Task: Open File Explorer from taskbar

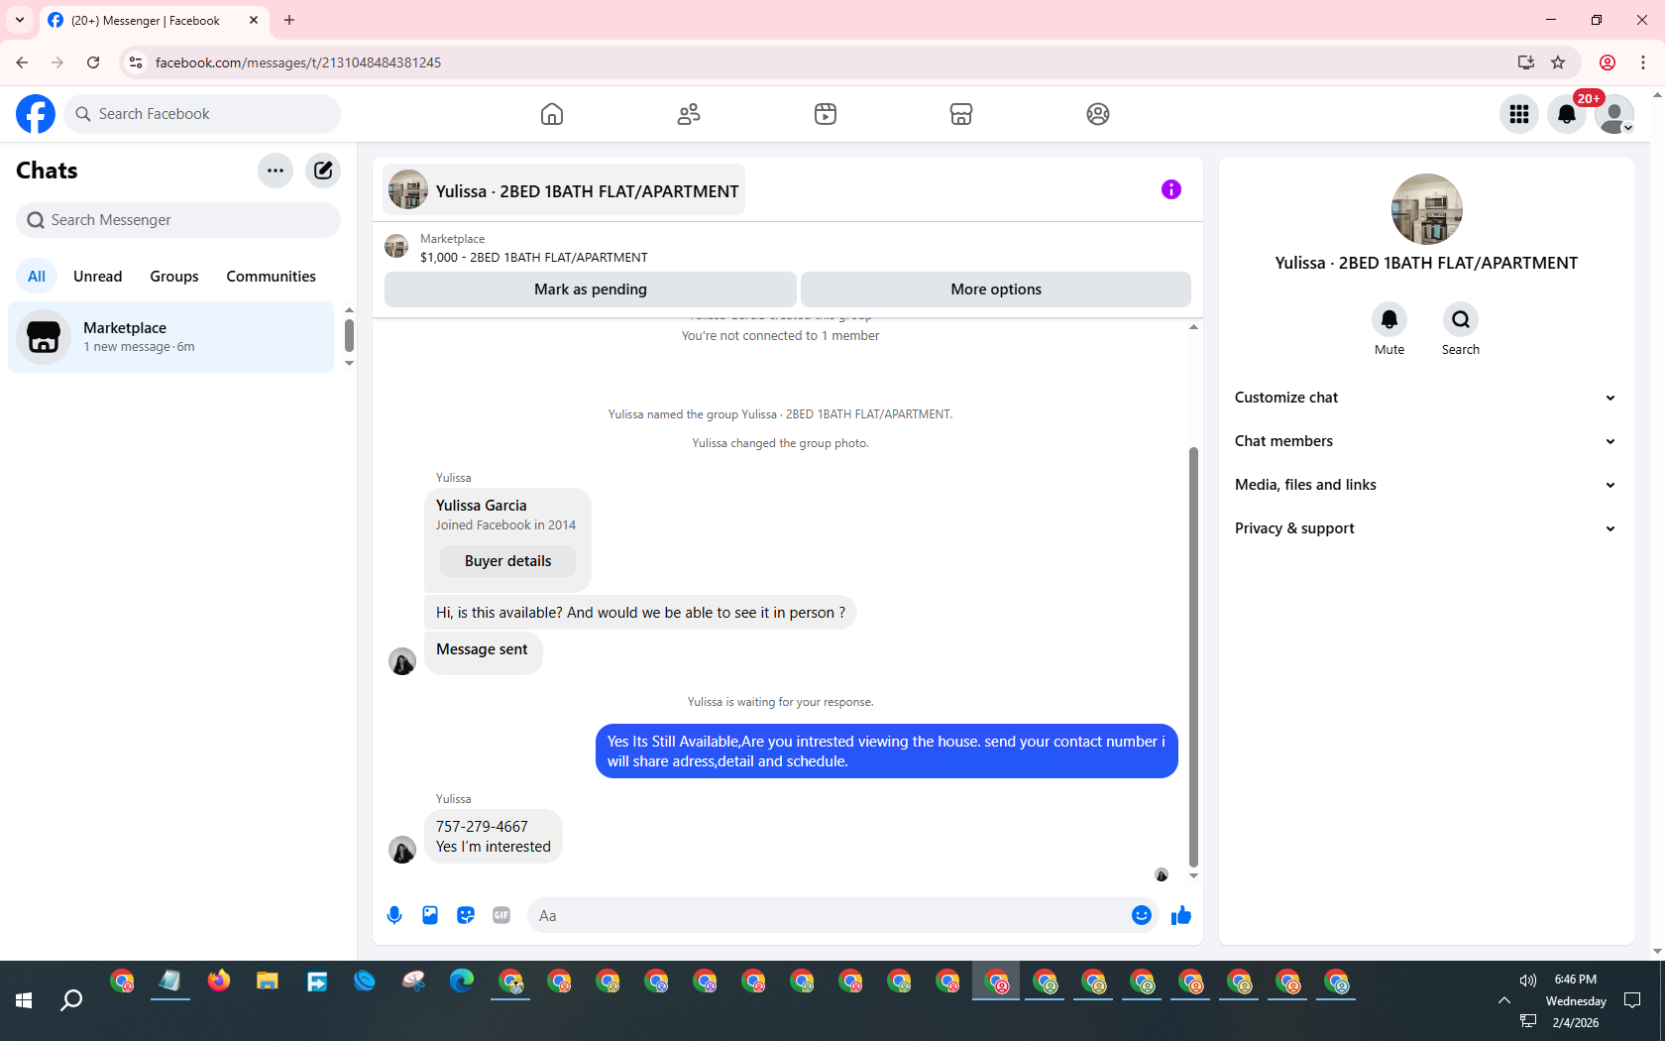Action: click(x=268, y=982)
